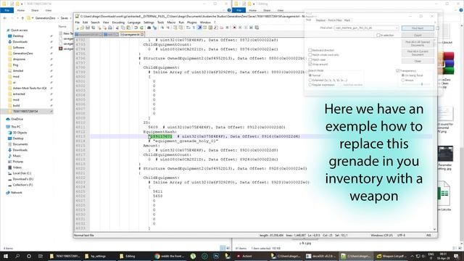Open the Share tab in left Explorer window
This screenshot has height=261, width=464.
pyautogui.click(x=35, y=10)
